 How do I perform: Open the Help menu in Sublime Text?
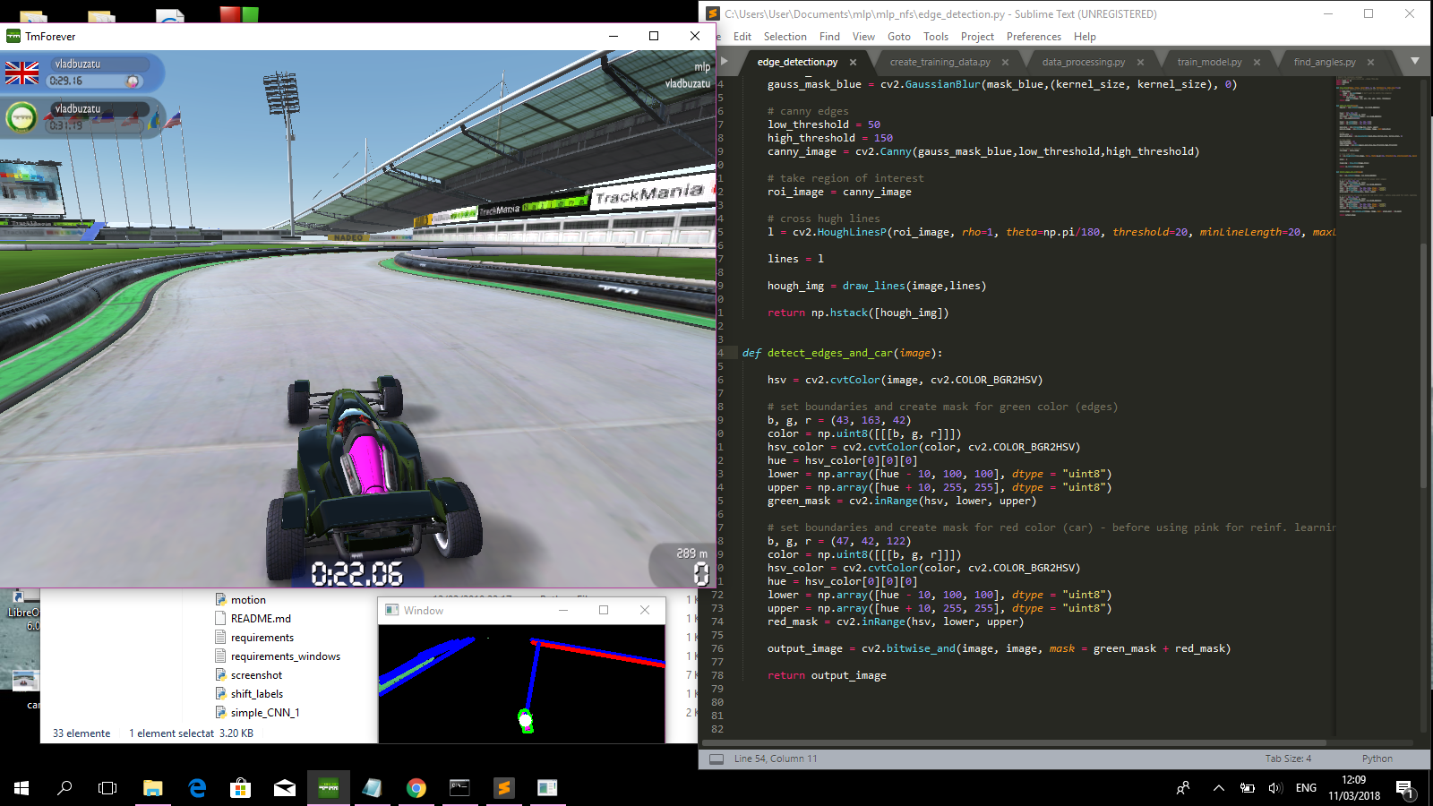point(1085,37)
